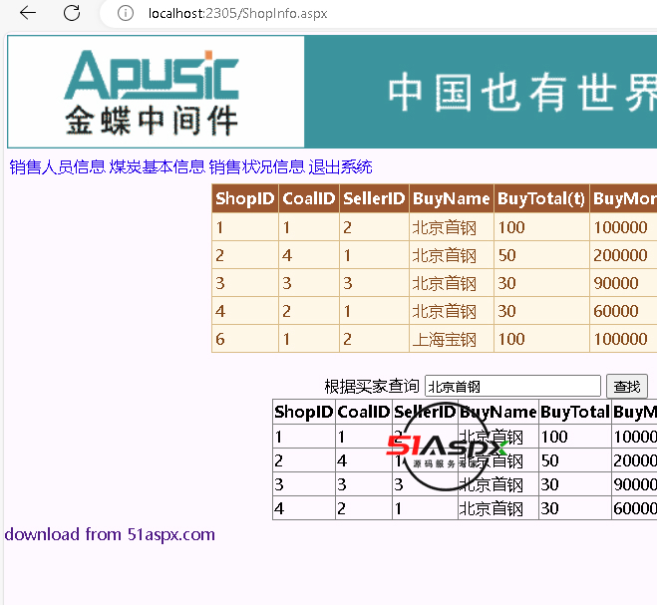Click the address bar URL
Viewport: 657px width, 605px height.
237,13
